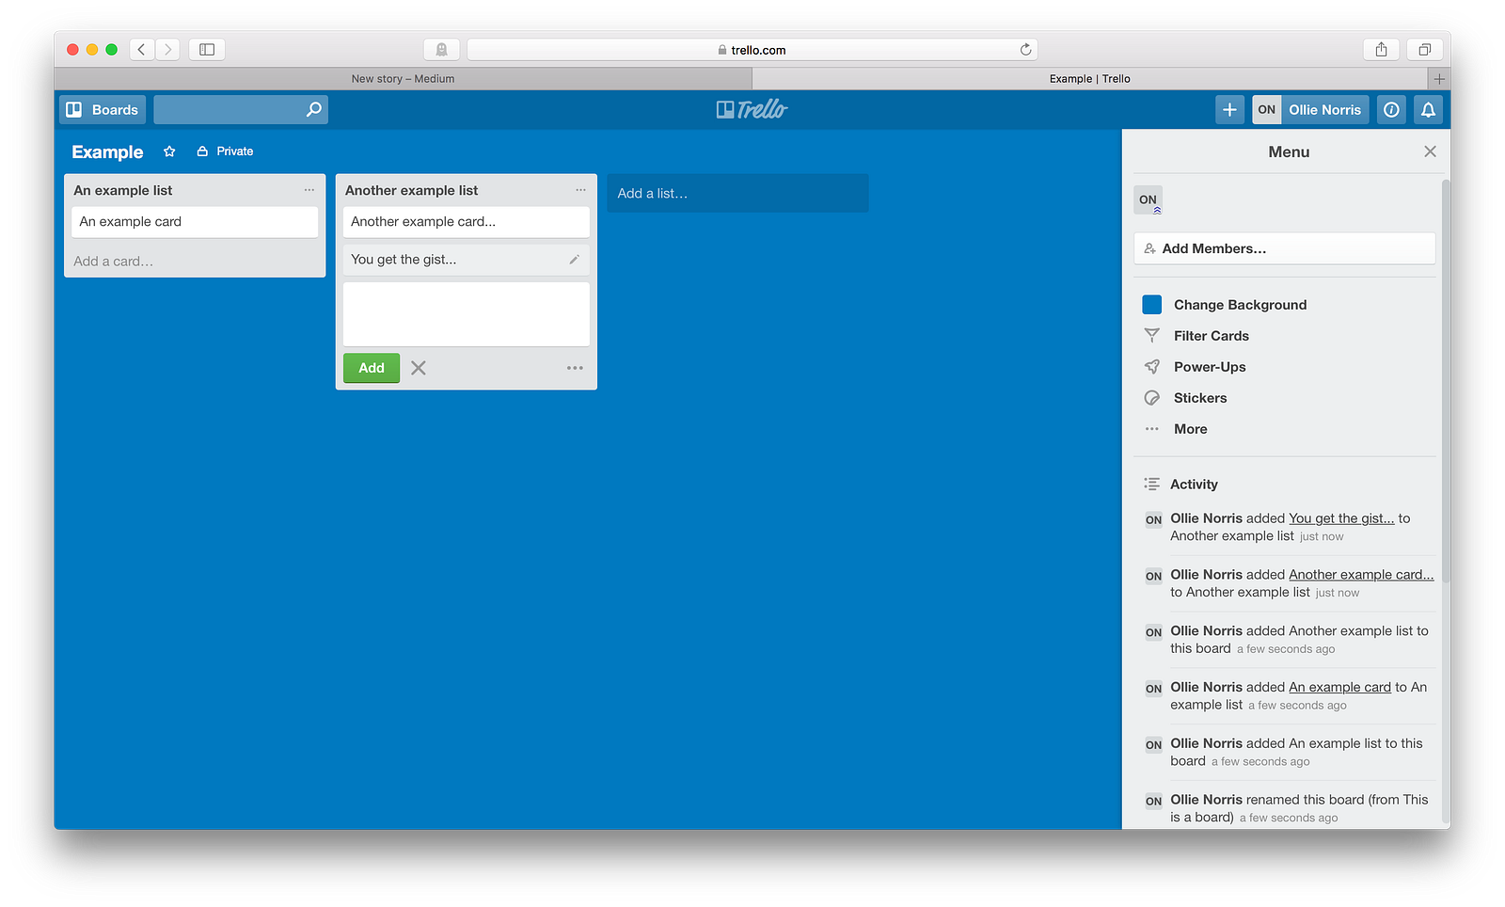Image resolution: width=1505 pixels, height=907 pixels.
Task: Click the avatar beside the renamed-board activity
Action: pyautogui.click(x=1154, y=802)
